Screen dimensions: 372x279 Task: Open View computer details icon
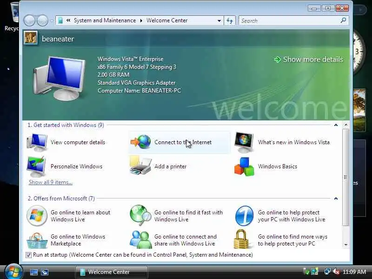[37, 142]
